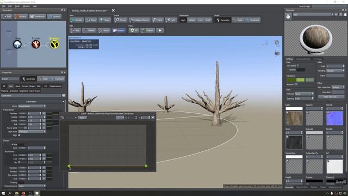This screenshot has height=196, width=348.
Task: Toggle the Clip checkbox under Boundaries
Action: pos(19,162)
